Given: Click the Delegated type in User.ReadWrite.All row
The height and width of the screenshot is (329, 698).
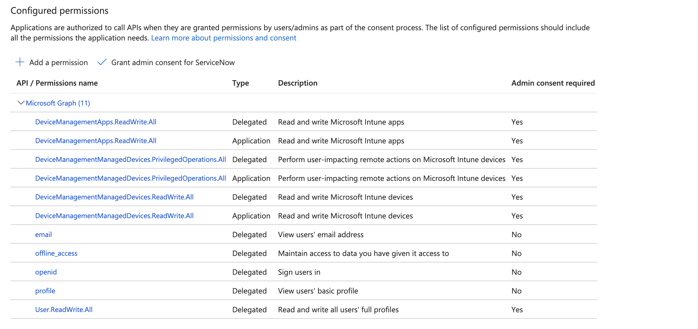Looking at the screenshot, I should pyautogui.click(x=249, y=310).
